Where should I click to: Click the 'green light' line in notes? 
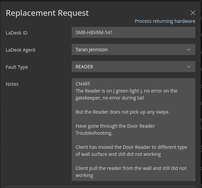(x=126, y=91)
